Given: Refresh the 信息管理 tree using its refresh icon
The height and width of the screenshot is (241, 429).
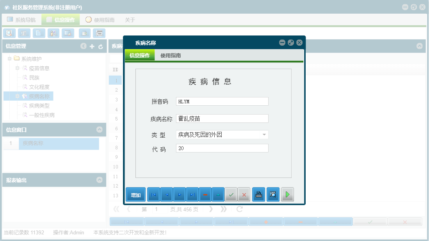Looking at the screenshot, I should tap(100, 46).
